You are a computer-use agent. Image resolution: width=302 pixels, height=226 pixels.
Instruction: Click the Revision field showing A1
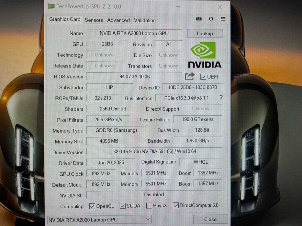(x=169, y=45)
